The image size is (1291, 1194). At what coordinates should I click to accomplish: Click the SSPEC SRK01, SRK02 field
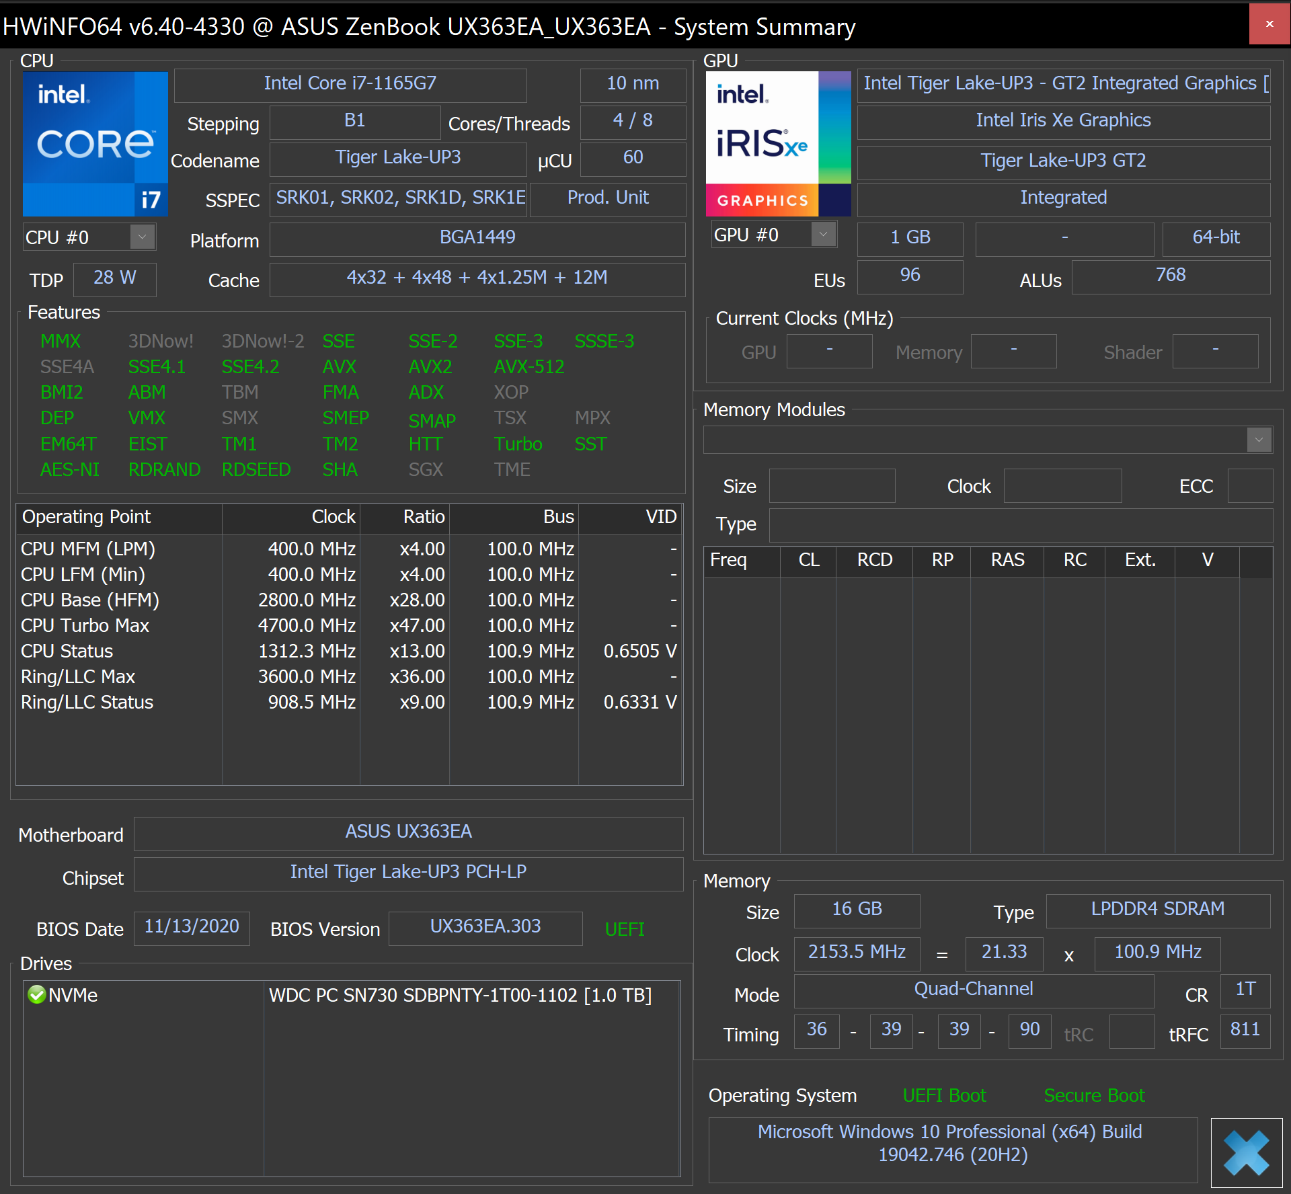[399, 198]
